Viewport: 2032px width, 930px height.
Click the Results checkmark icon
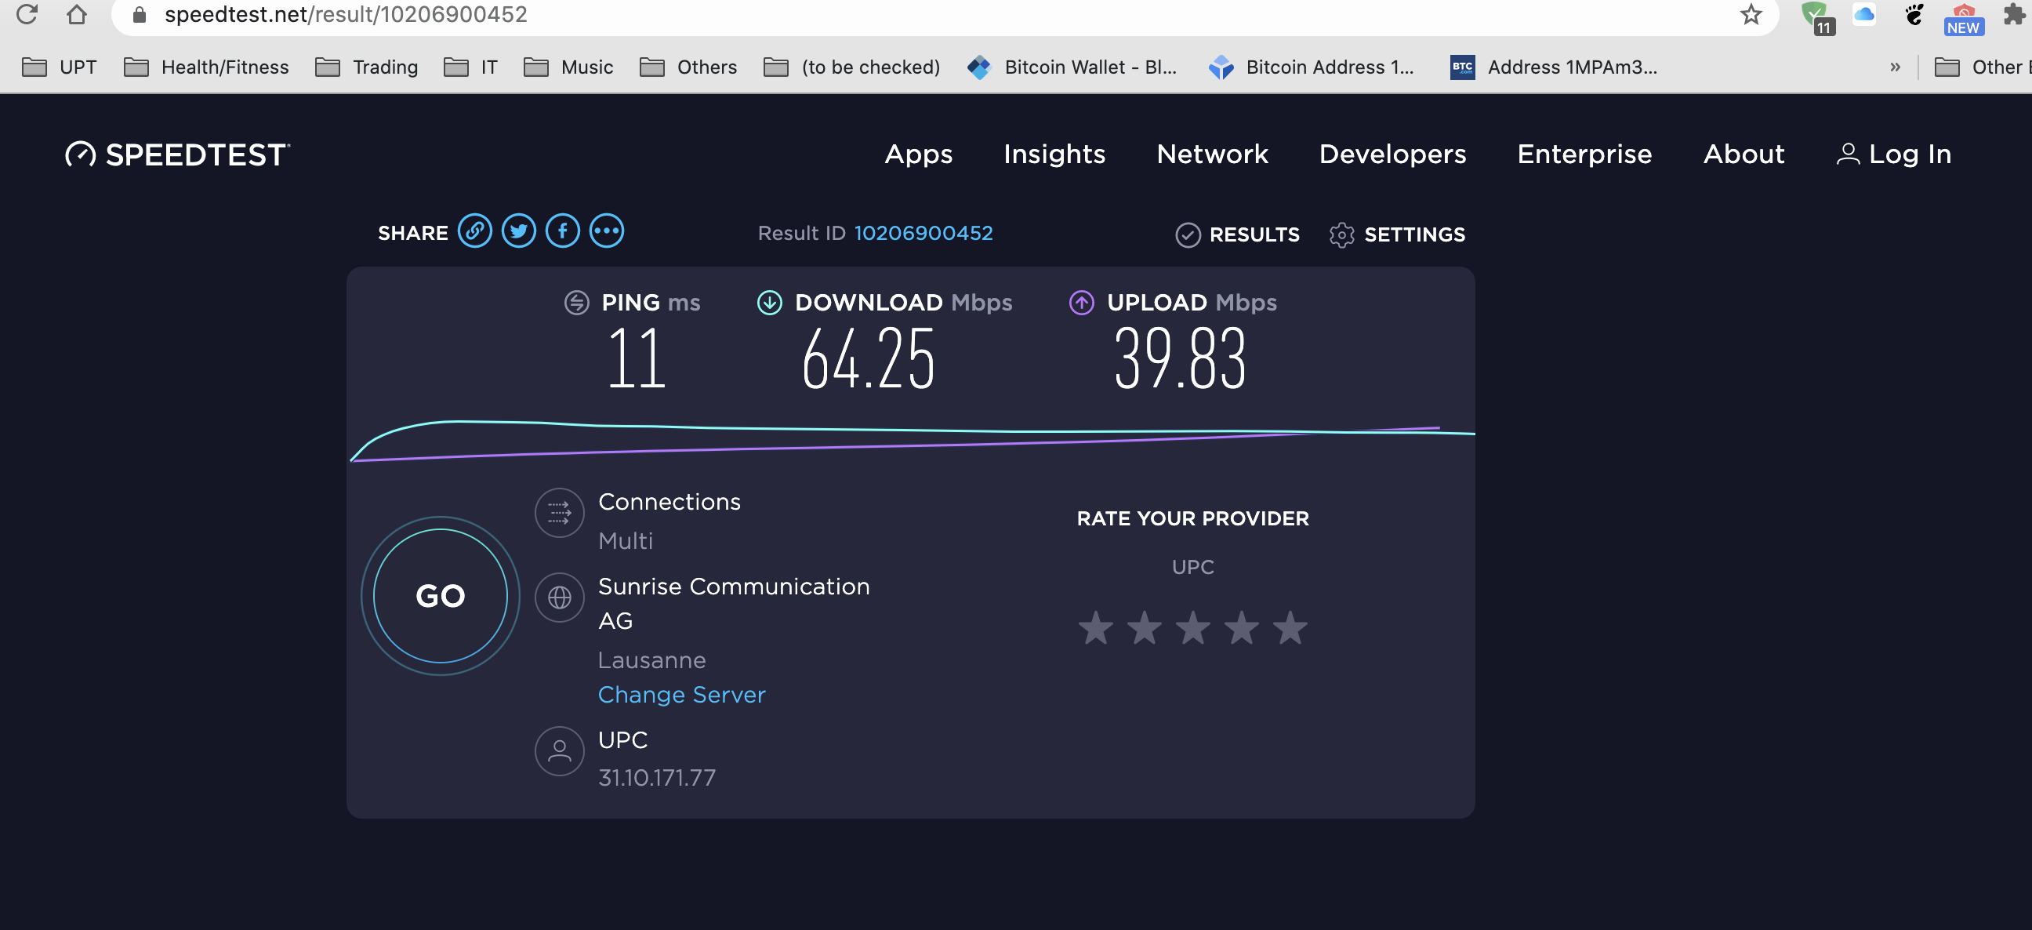point(1187,235)
